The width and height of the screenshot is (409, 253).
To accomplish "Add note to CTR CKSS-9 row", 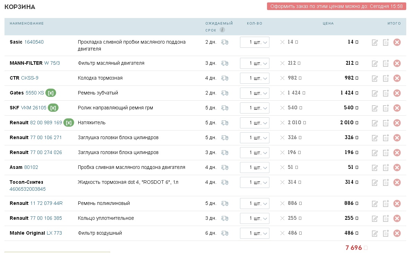I will pyautogui.click(x=386, y=78).
